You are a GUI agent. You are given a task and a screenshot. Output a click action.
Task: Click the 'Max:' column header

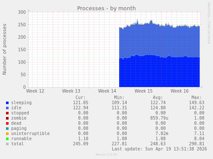click(196, 98)
